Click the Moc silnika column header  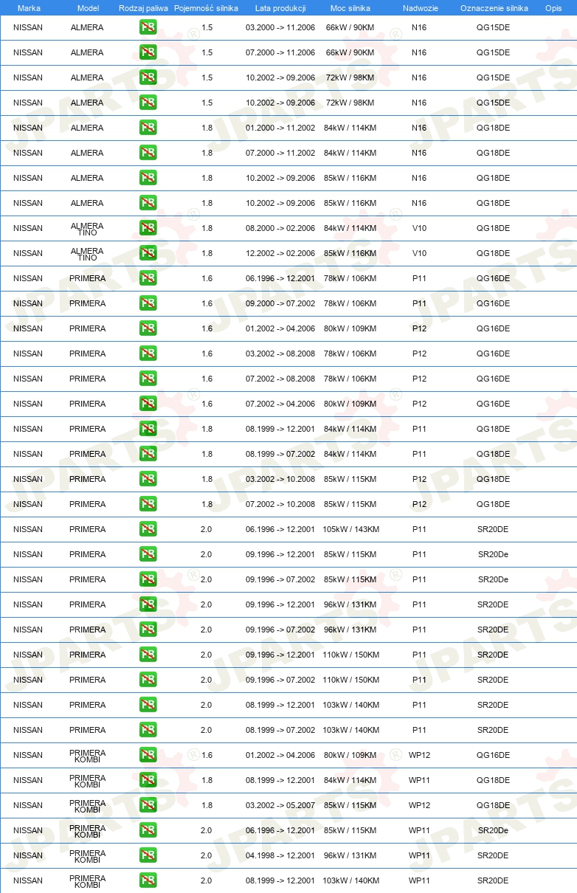[x=350, y=8]
